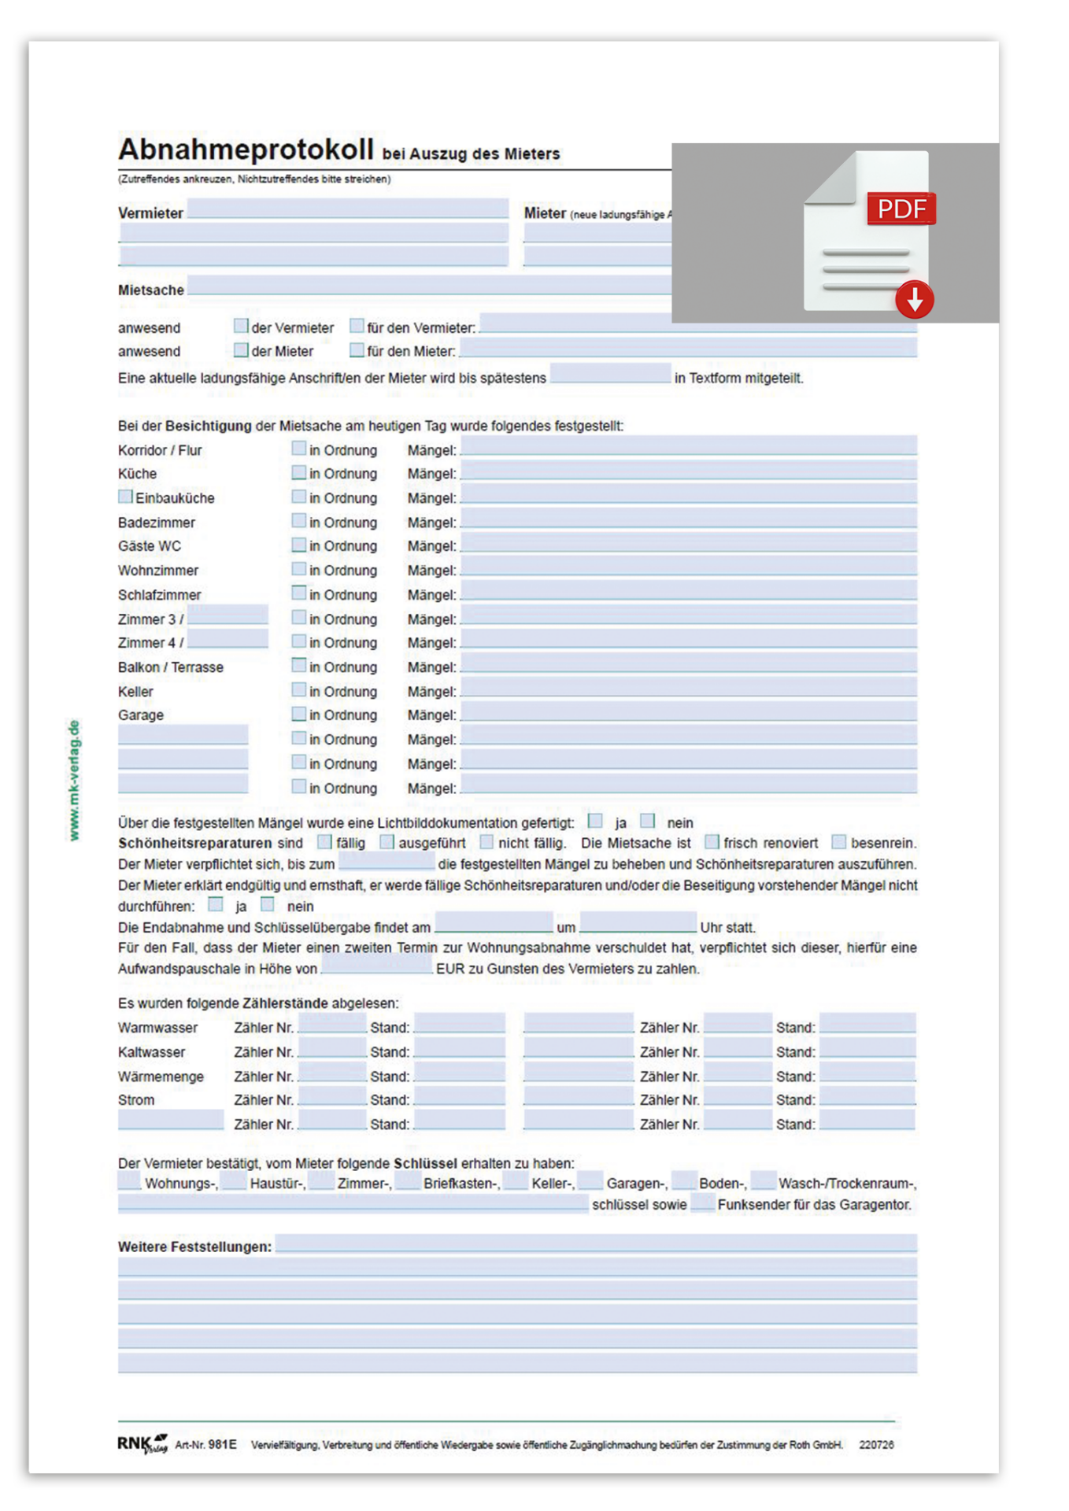Mark Garage as 'in Ordnung'
Screen dimensions: 1069x1511
tap(298, 714)
